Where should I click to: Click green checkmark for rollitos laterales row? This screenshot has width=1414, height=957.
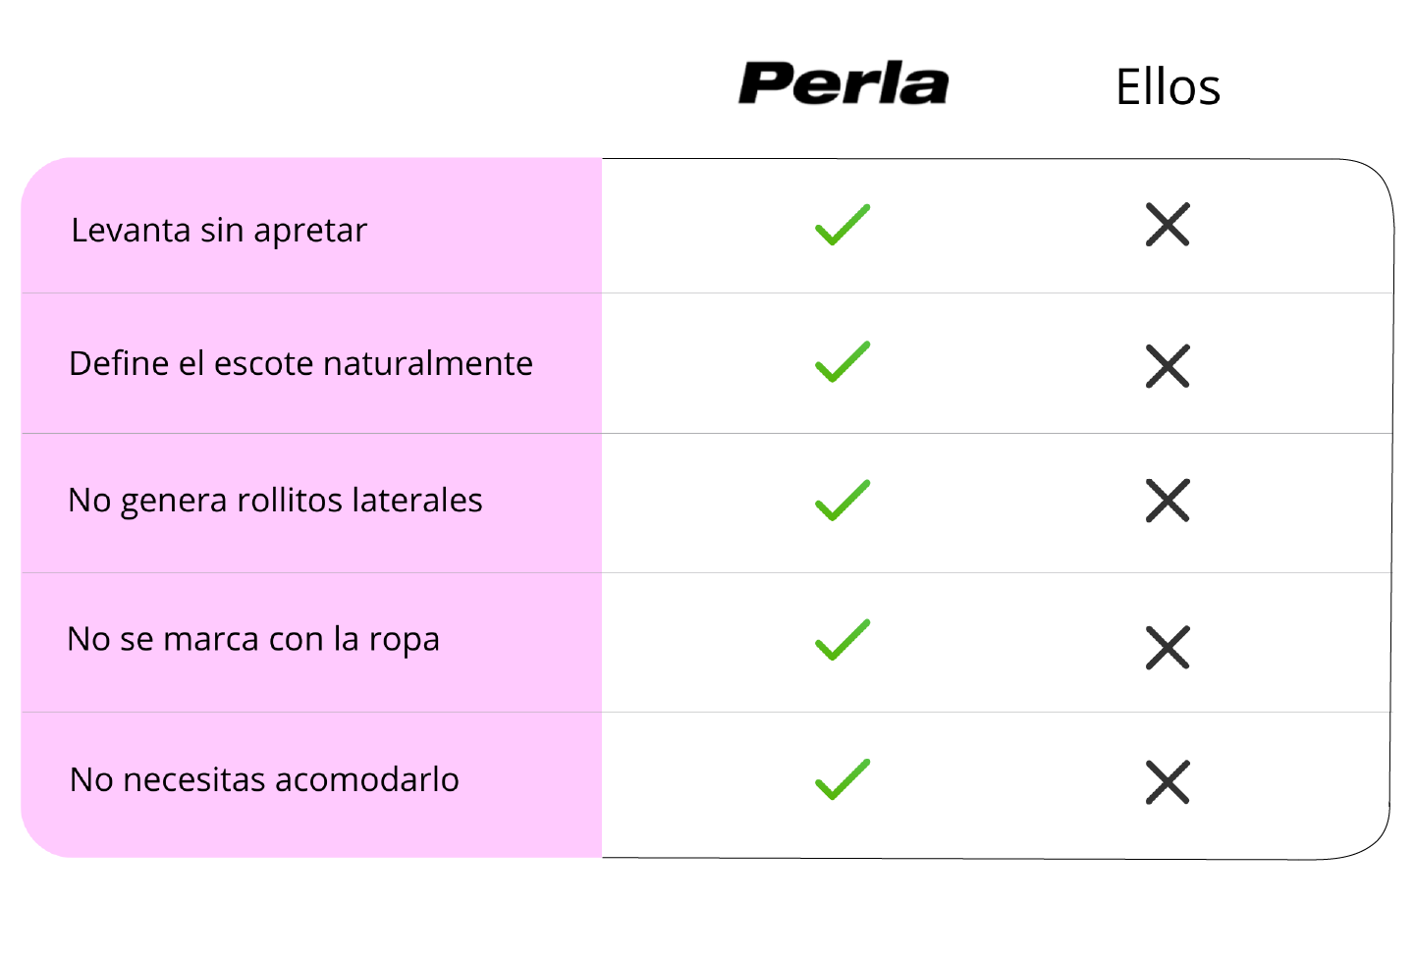point(843,501)
